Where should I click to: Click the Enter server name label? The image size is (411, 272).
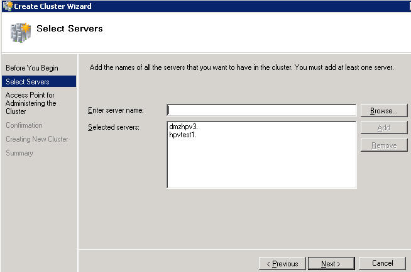[x=116, y=110]
